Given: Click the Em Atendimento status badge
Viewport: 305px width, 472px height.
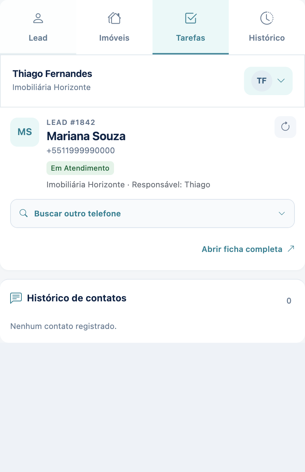Looking at the screenshot, I should click(80, 168).
